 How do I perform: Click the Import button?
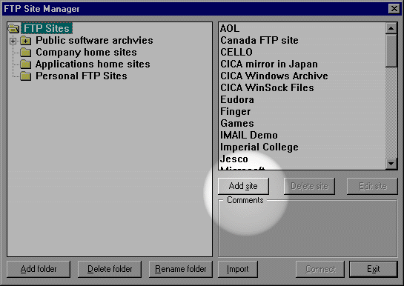pos(238,269)
